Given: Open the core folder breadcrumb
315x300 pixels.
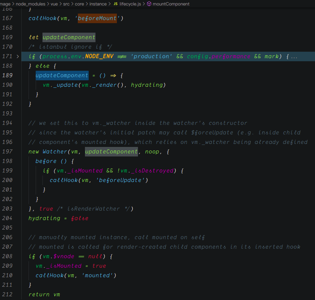Looking at the screenshot, I should point(80,4).
